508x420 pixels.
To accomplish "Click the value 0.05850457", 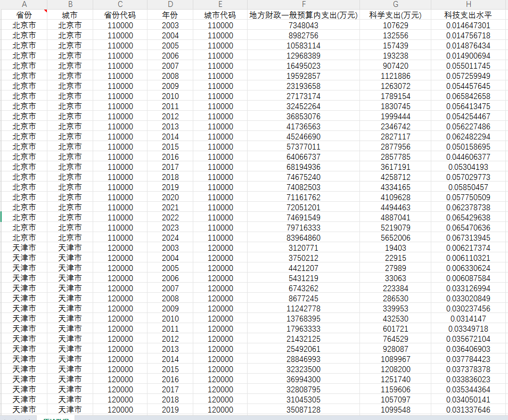I will point(469,187).
